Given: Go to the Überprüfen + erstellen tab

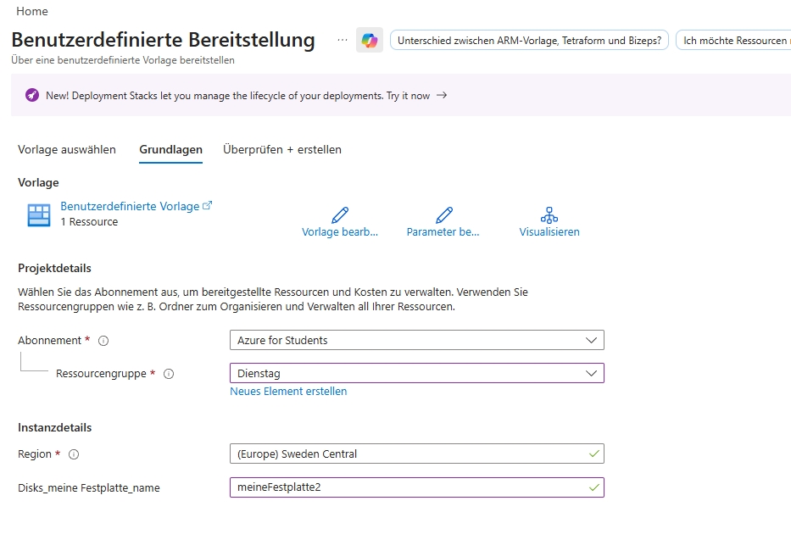Looking at the screenshot, I should (x=282, y=150).
